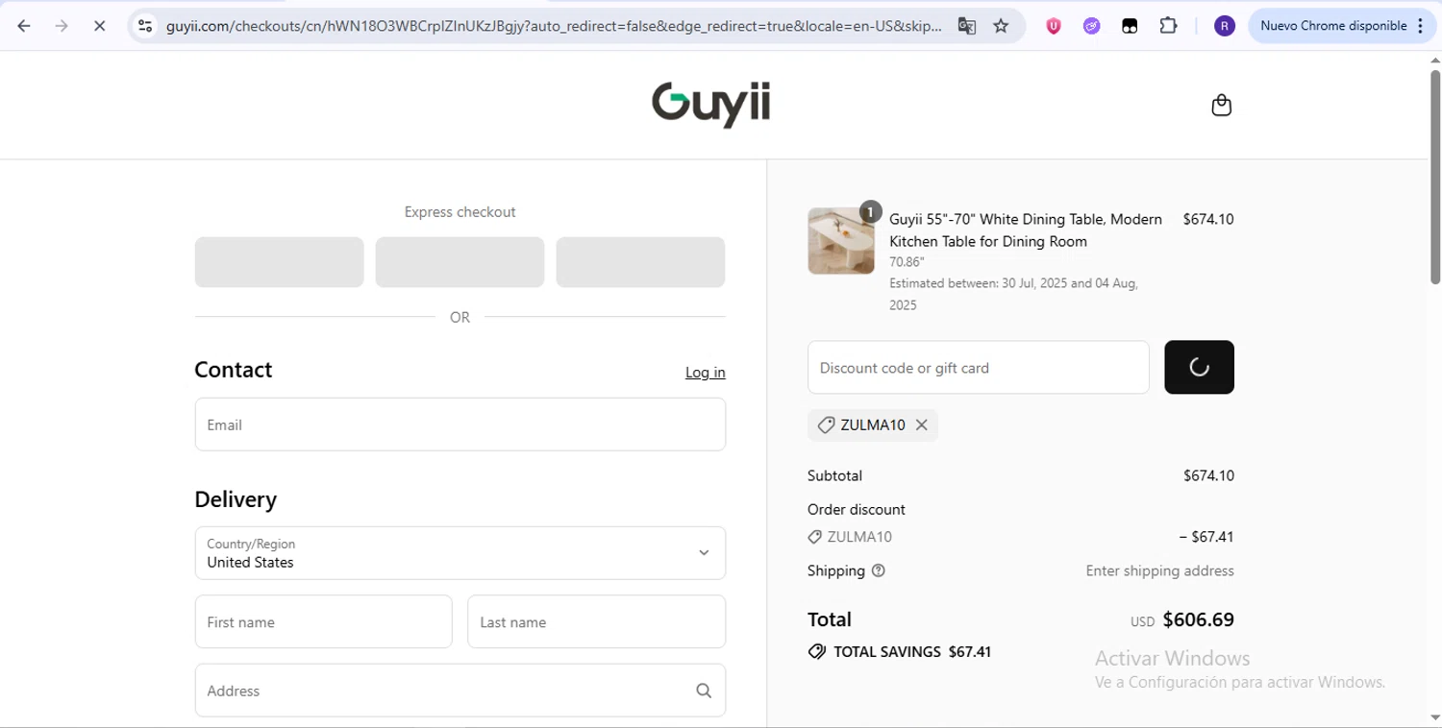Click the Express checkout label
The image size is (1442, 728).
click(460, 212)
